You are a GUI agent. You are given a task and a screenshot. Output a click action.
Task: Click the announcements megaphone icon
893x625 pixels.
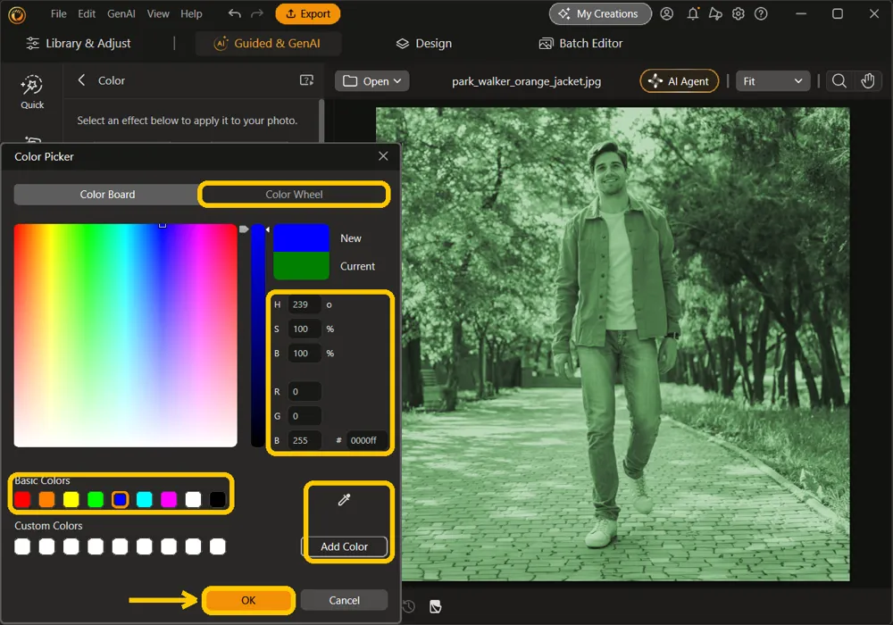(x=715, y=13)
